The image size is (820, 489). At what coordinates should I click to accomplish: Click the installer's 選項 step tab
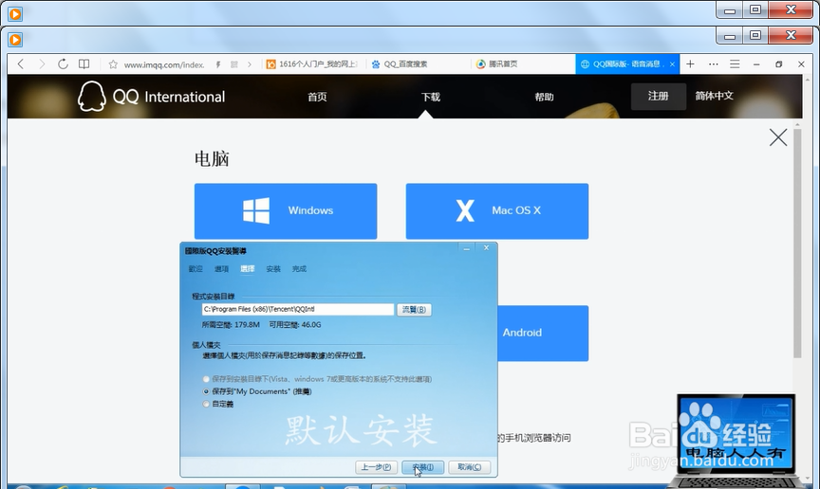[x=221, y=268]
